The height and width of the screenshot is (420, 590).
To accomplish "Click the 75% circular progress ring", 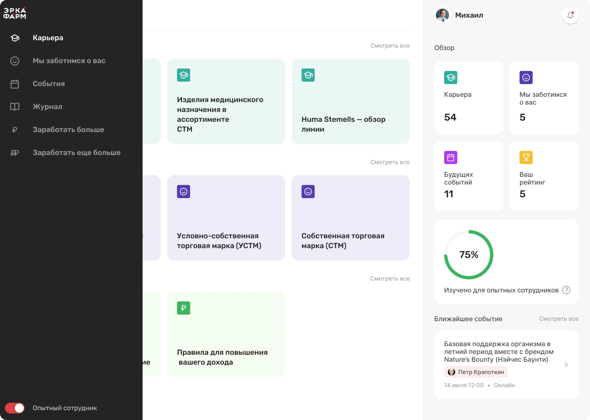I will coord(469,255).
